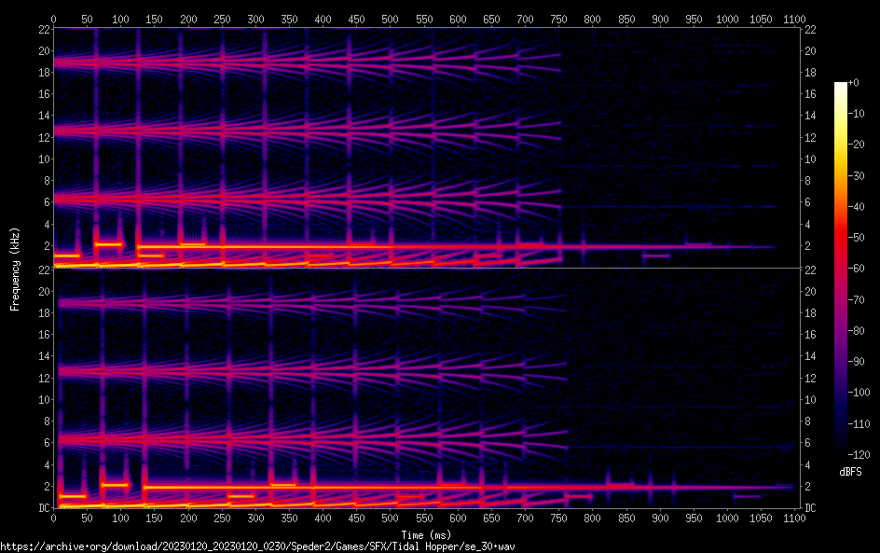Select the 250 ms tick on the top time axis

point(222,19)
